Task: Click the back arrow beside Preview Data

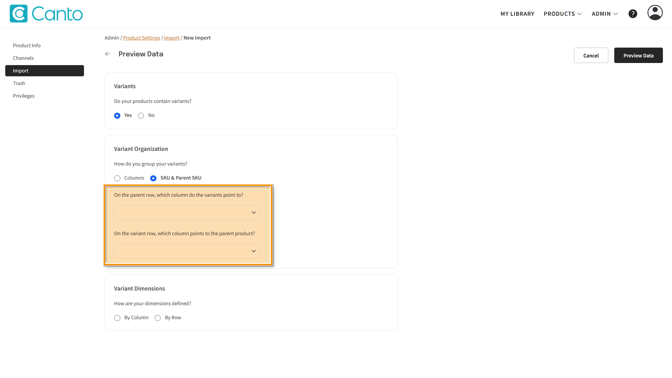Action: [x=108, y=54]
